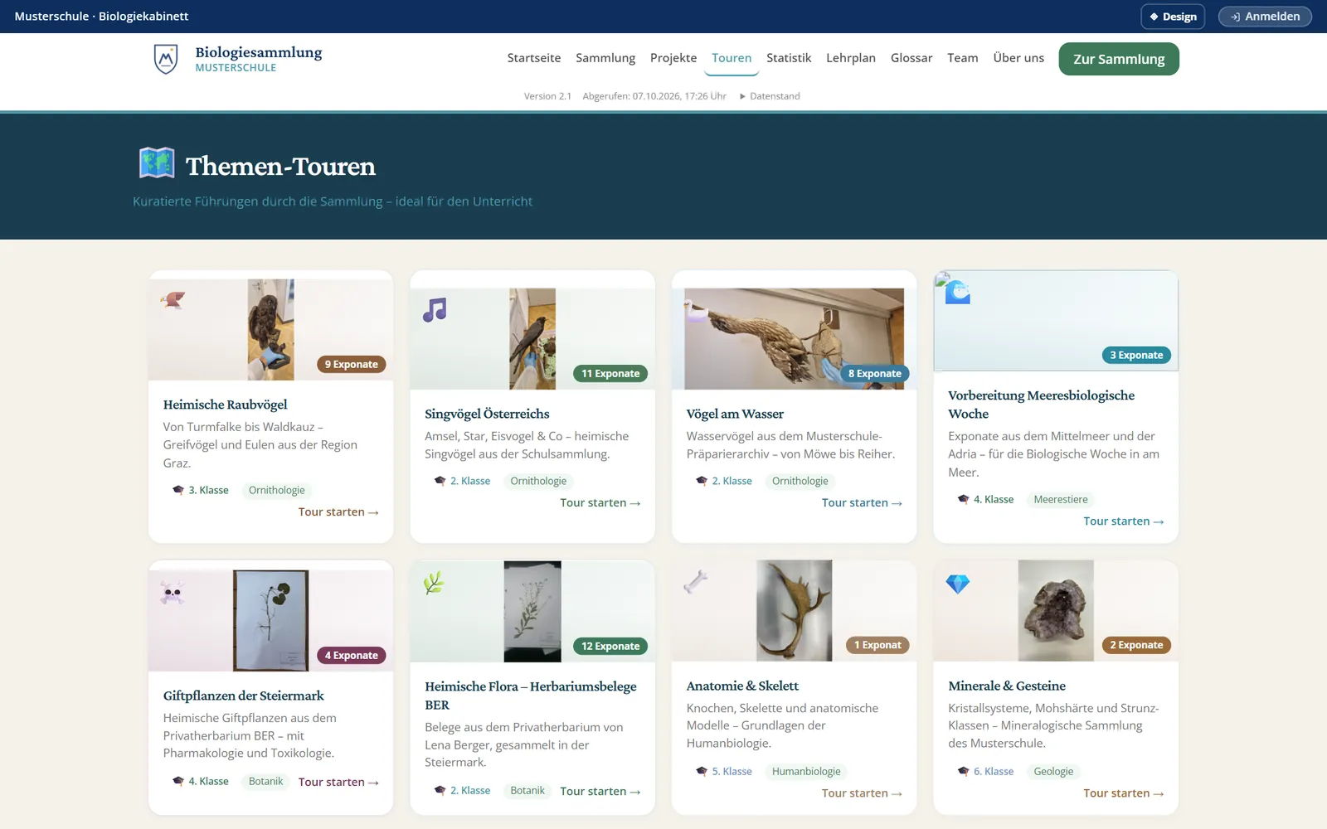
Task: Click gem icon on Minerale & Gesteine card
Action: [x=958, y=584]
